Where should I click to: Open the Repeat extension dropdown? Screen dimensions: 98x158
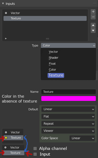coord(68,124)
